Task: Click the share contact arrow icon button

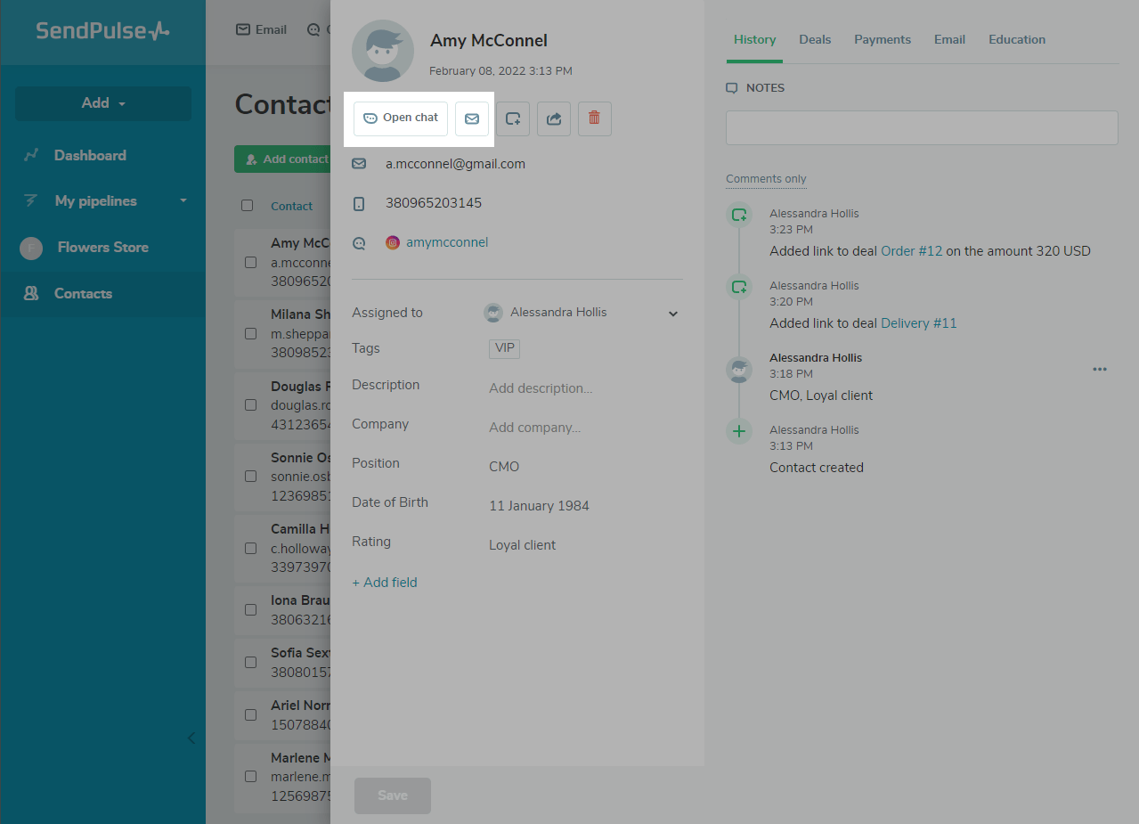Action: (554, 118)
